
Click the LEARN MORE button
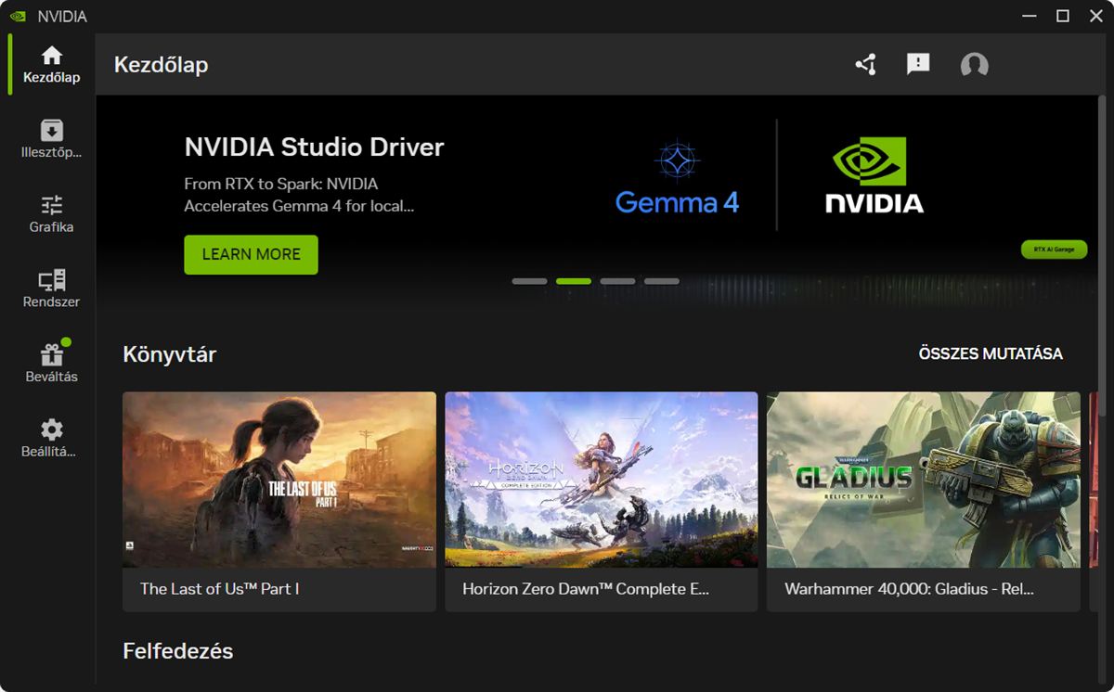[251, 254]
